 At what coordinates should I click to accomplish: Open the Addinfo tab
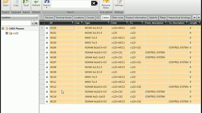point(153,18)
